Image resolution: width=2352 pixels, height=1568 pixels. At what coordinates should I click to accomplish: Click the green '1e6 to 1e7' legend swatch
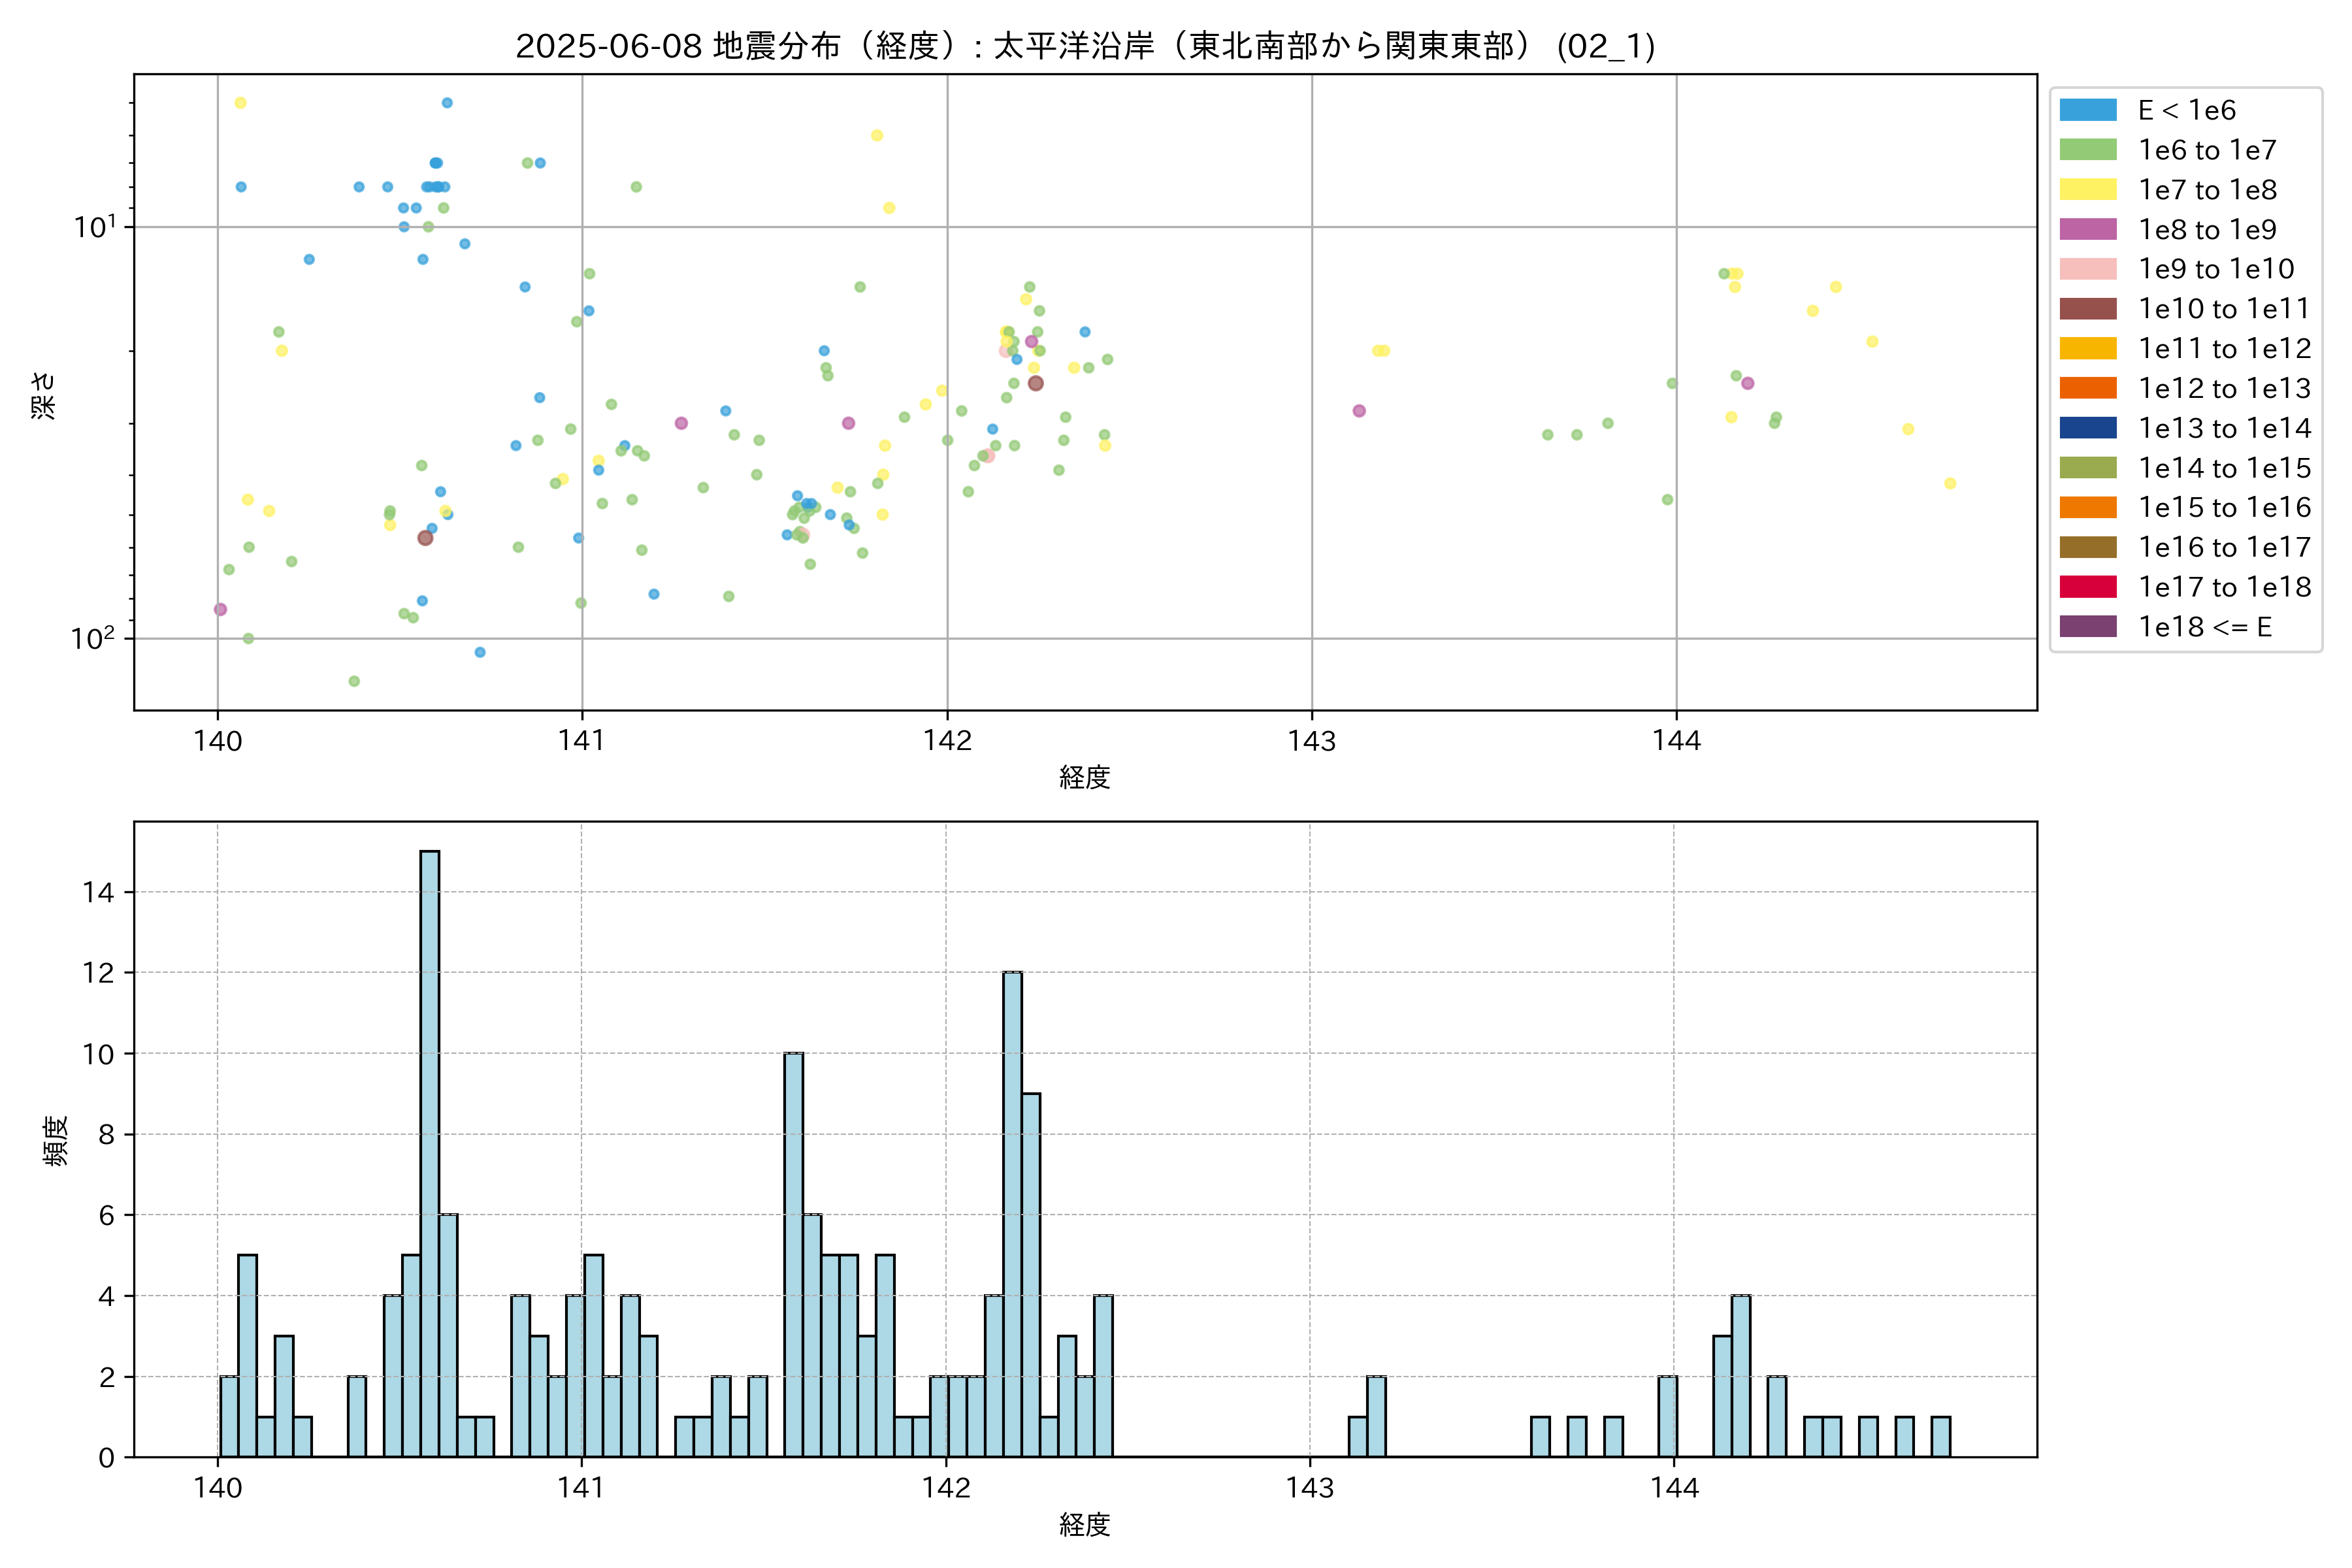tap(2087, 150)
